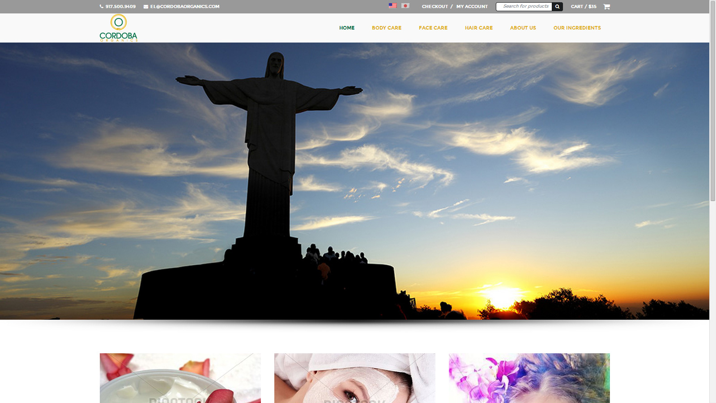Click the face mask product thumbnail
716x403 pixels.
point(355,378)
